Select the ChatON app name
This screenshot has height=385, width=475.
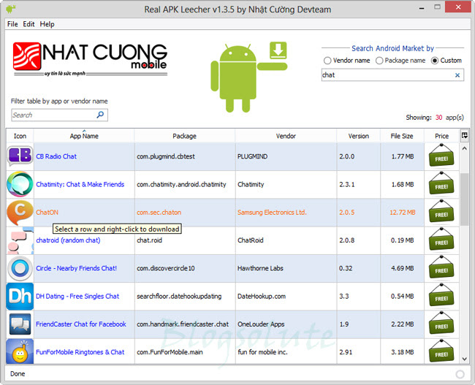47,213
